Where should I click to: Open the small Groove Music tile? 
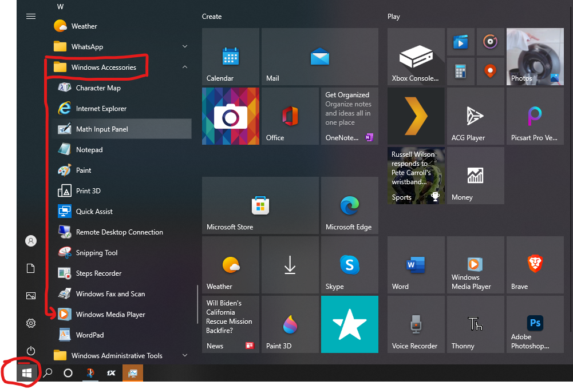point(491,42)
